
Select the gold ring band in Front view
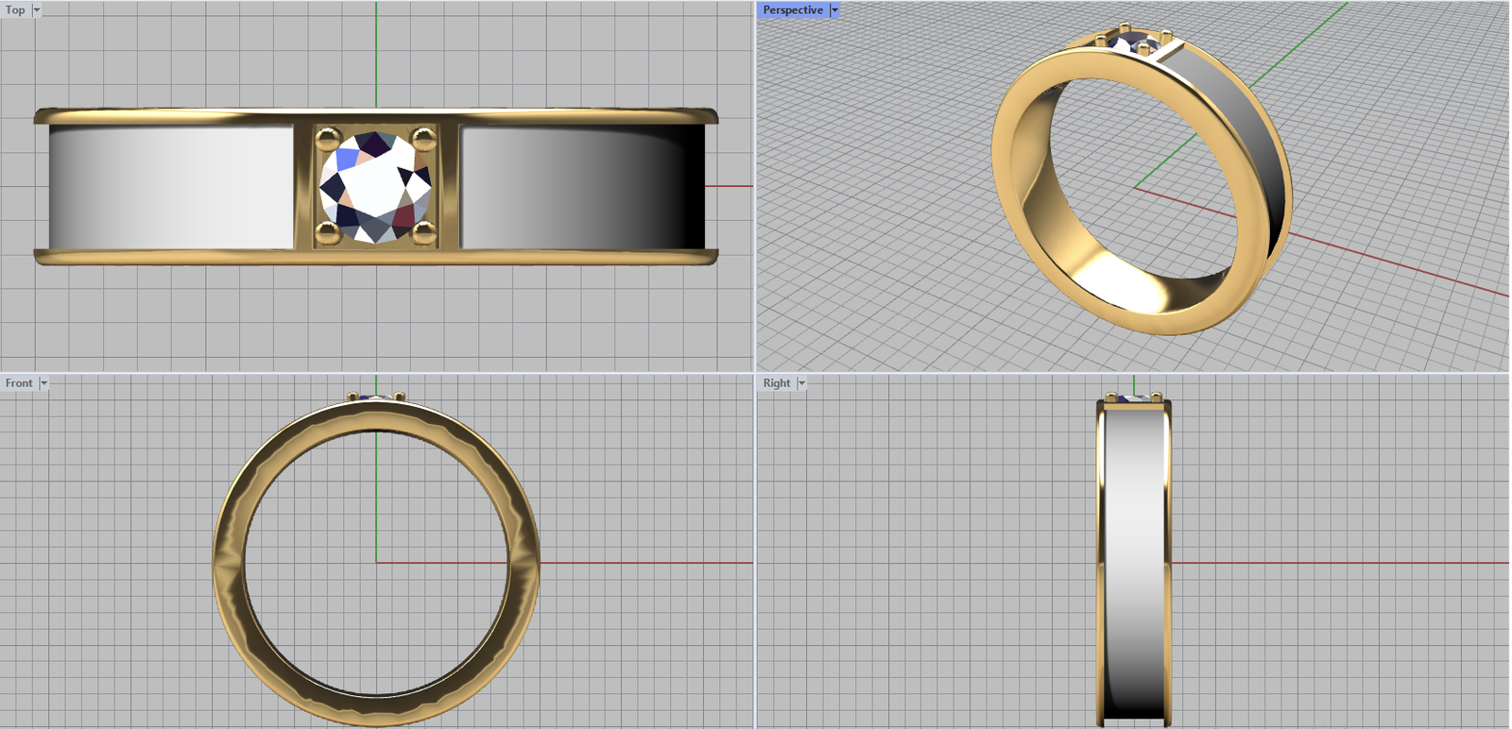click(228, 564)
